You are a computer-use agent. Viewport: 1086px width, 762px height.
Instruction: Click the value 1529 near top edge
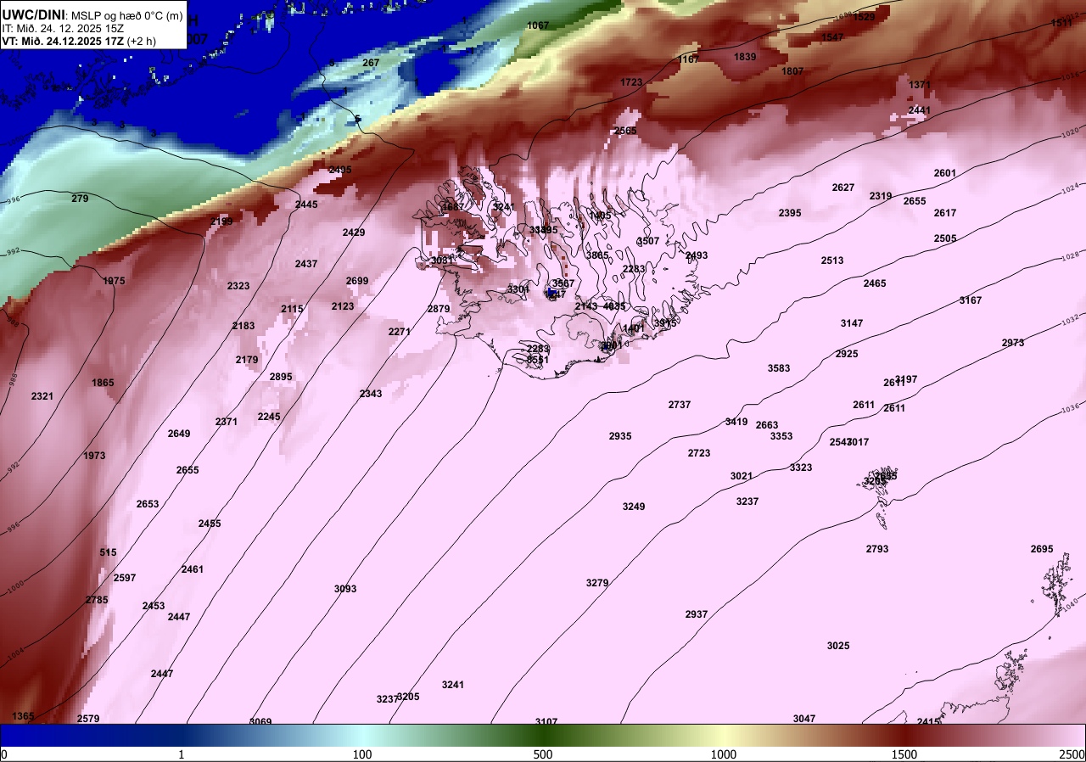864,17
